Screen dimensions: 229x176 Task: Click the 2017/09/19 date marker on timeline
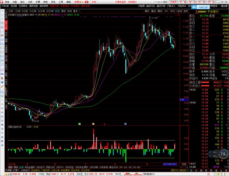click(170, 164)
